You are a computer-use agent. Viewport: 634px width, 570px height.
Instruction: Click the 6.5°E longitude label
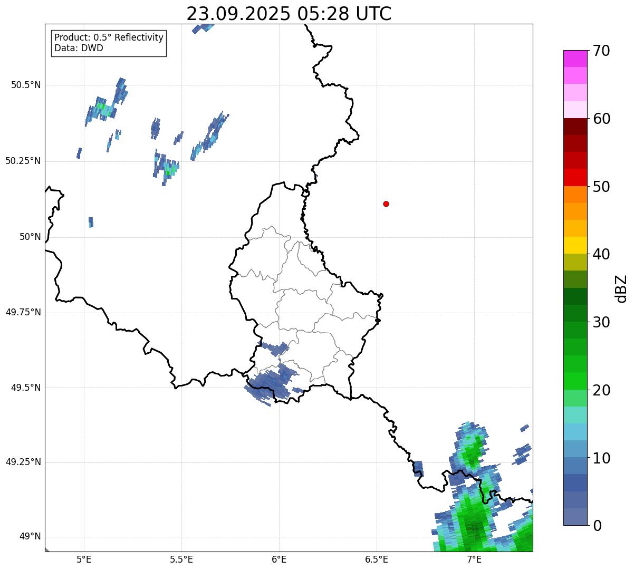click(x=377, y=559)
